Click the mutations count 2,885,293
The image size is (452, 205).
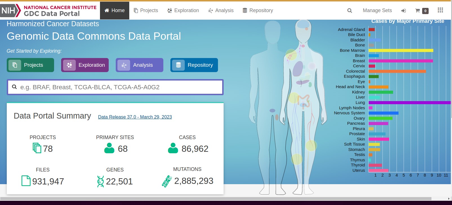194,181
